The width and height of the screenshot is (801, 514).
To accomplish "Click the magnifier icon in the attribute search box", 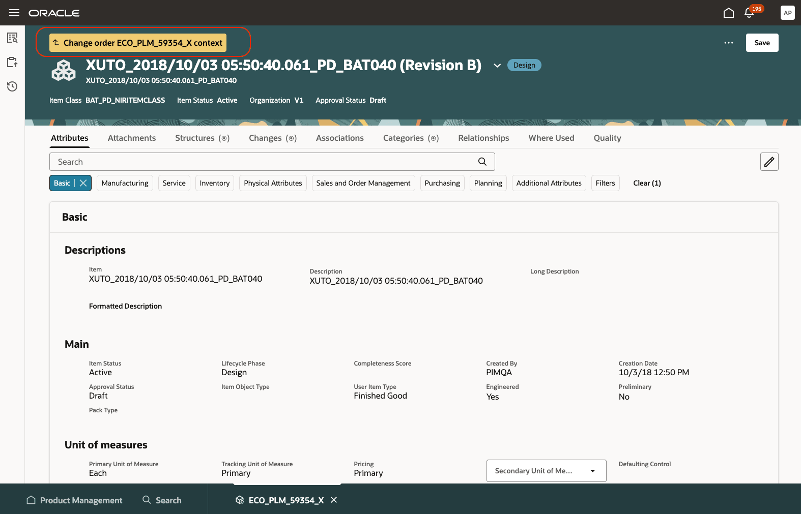I will [482, 162].
